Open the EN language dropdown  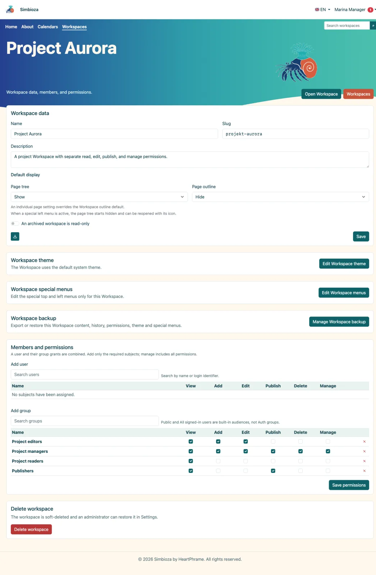[x=322, y=10]
